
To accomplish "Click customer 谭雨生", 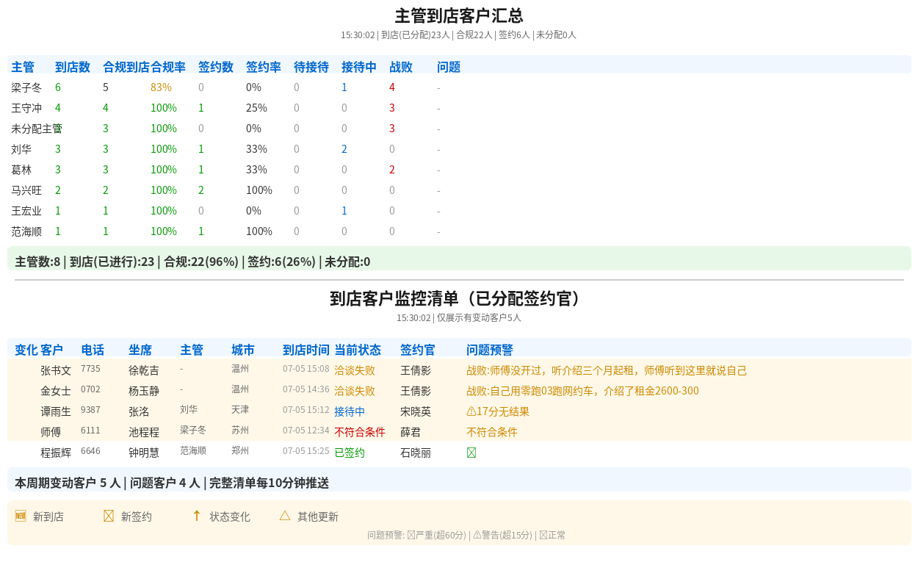I will pyautogui.click(x=56, y=411).
